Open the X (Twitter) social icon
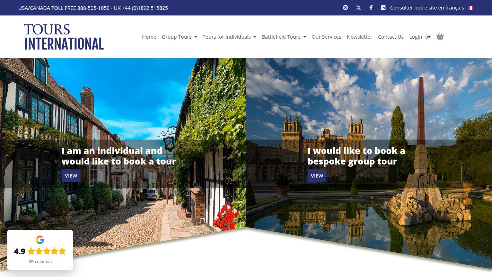Viewport: 492px width, 277px height. click(358, 8)
